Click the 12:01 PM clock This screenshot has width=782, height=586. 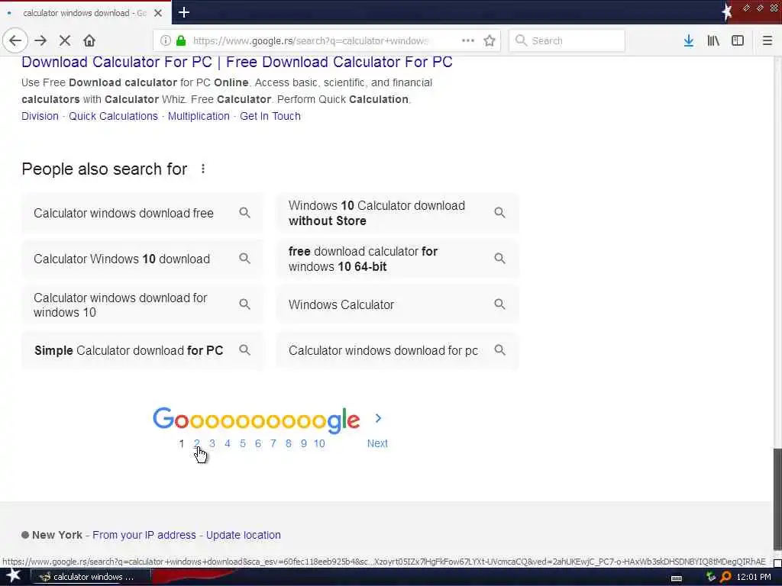click(754, 577)
